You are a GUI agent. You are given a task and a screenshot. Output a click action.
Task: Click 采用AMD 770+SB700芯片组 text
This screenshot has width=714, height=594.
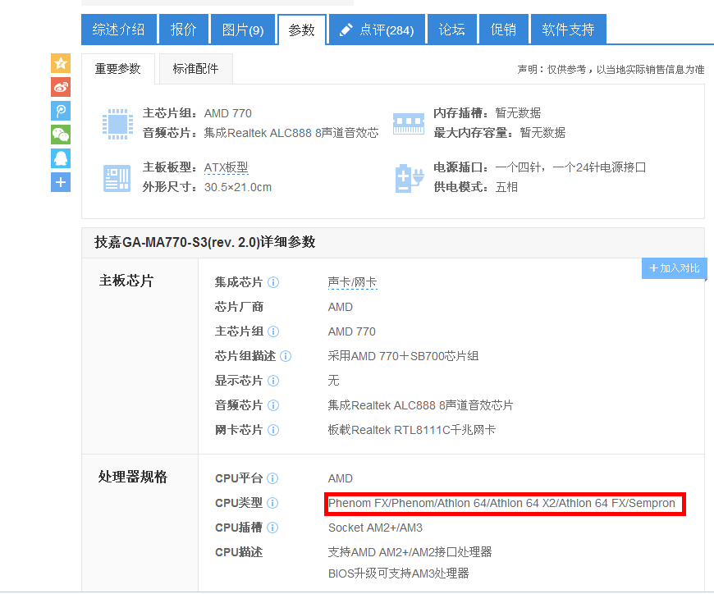403,356
